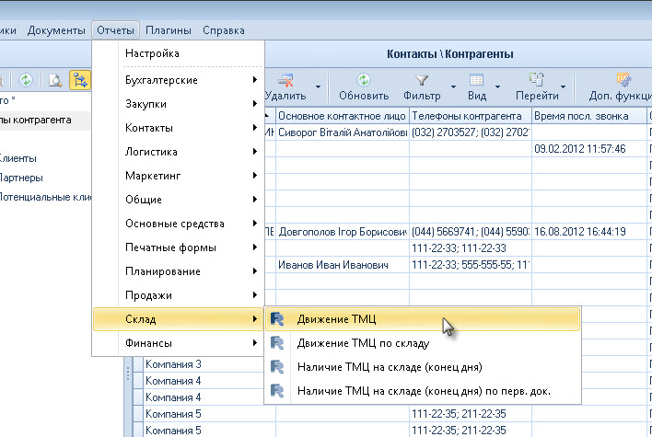Click call time 16.08.2012 16:44:19
652x437 pixels.
click(589, 231)
